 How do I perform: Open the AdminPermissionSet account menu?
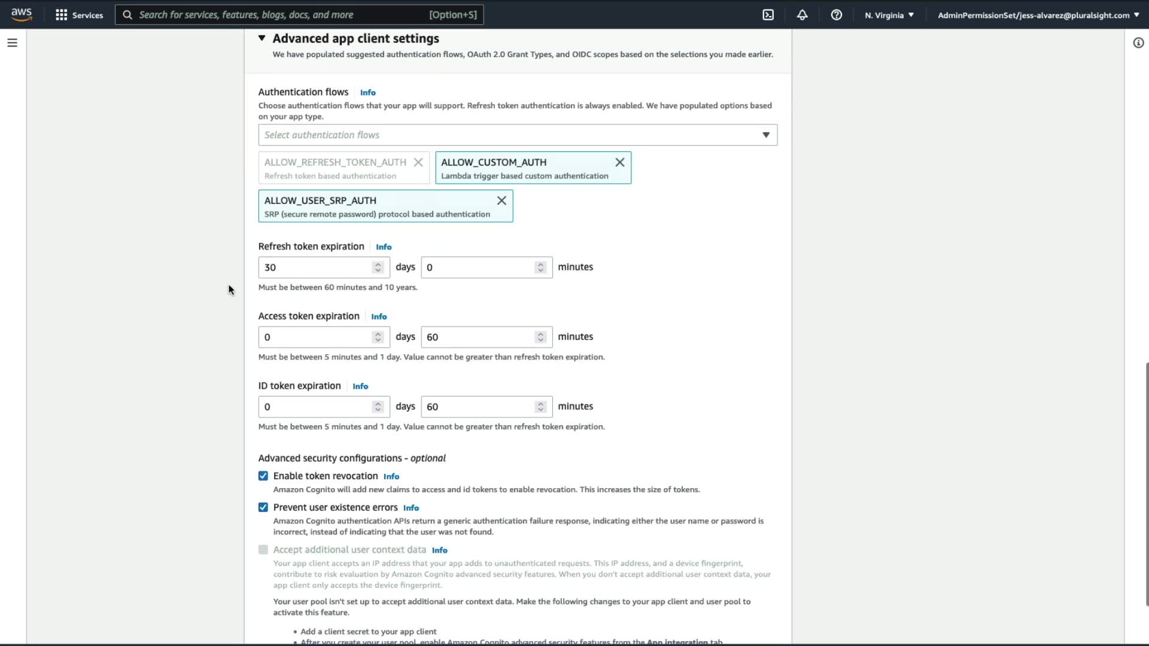tap(1038, 15)
